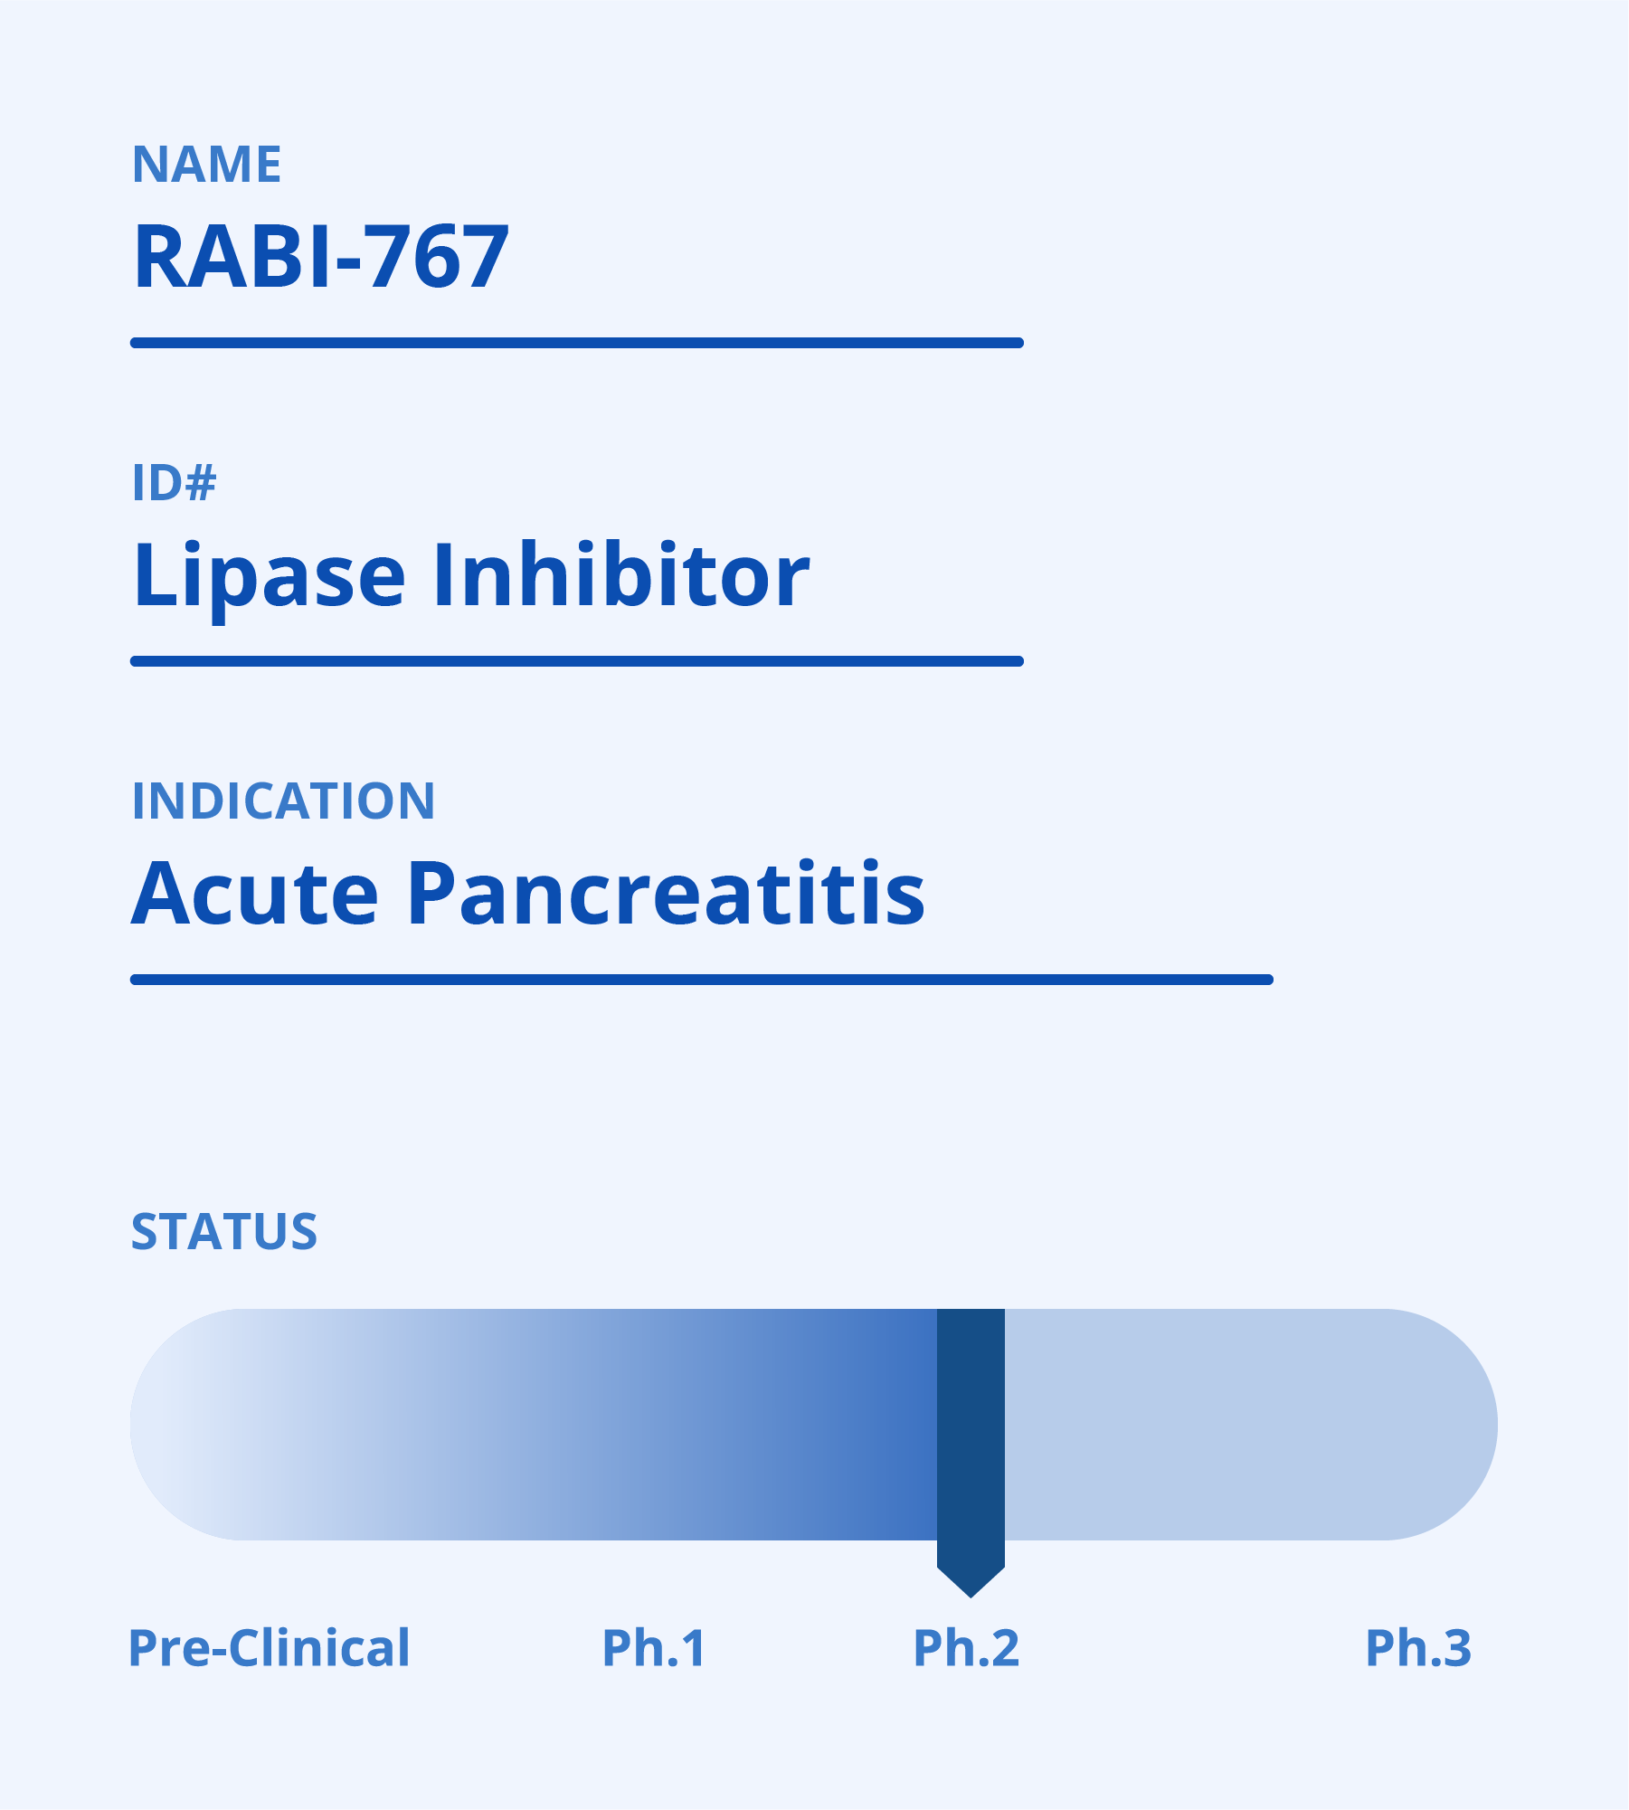The image size is (1629, 1810).
Task: Click the rounded left end of status bar
Action: [185, 1425]
